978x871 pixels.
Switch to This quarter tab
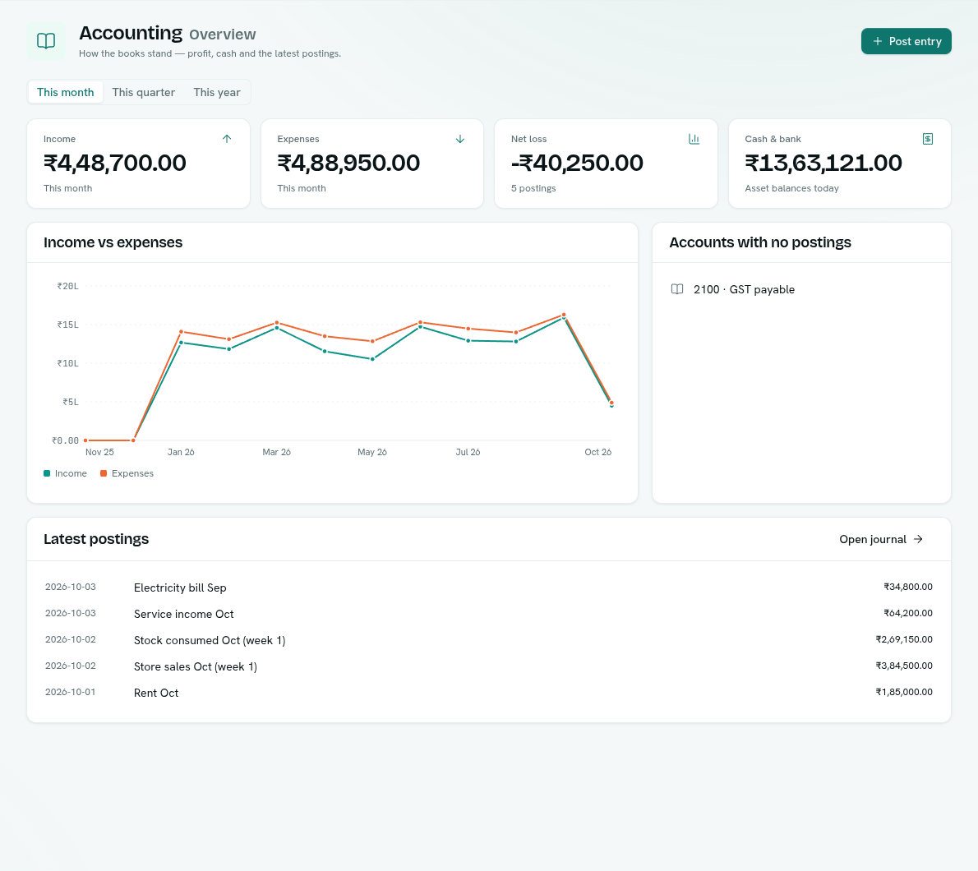click(144, 92)
